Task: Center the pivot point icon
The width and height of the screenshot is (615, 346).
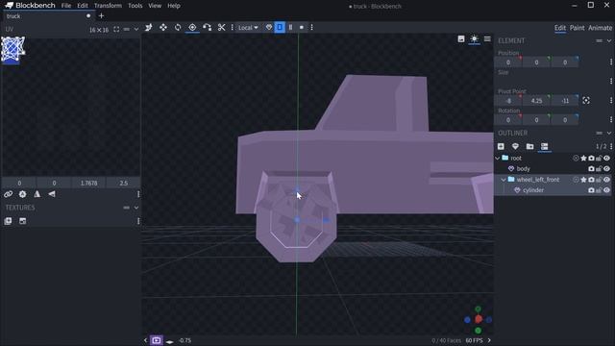Action: [586, 100]
